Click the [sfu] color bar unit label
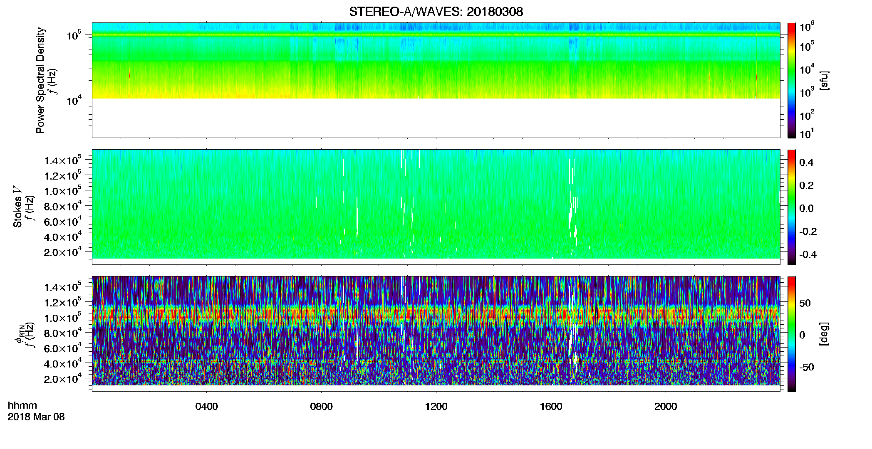The width and height of the screenshot is (872, 449). pyautogui.click(x=824, y=80)
